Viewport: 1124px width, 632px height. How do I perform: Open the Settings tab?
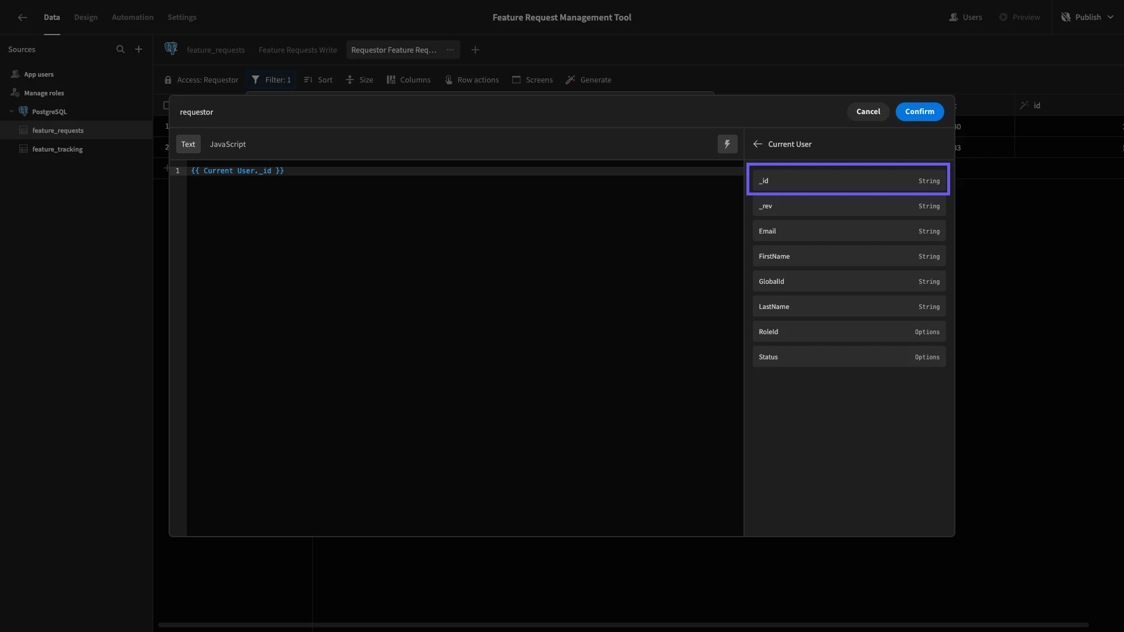pyautogui.click(x=182, y=18)
